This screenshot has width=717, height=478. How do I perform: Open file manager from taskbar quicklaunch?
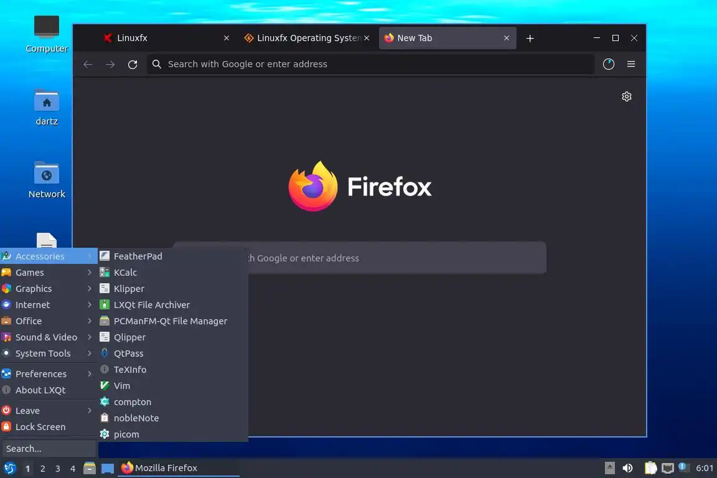(x=90, y=469)
